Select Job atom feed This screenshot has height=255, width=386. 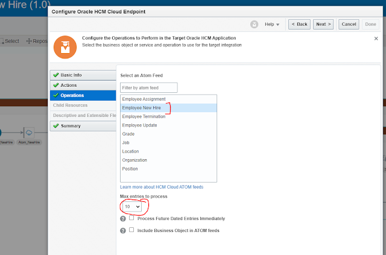pyautogui.click(x=168, y=143)
